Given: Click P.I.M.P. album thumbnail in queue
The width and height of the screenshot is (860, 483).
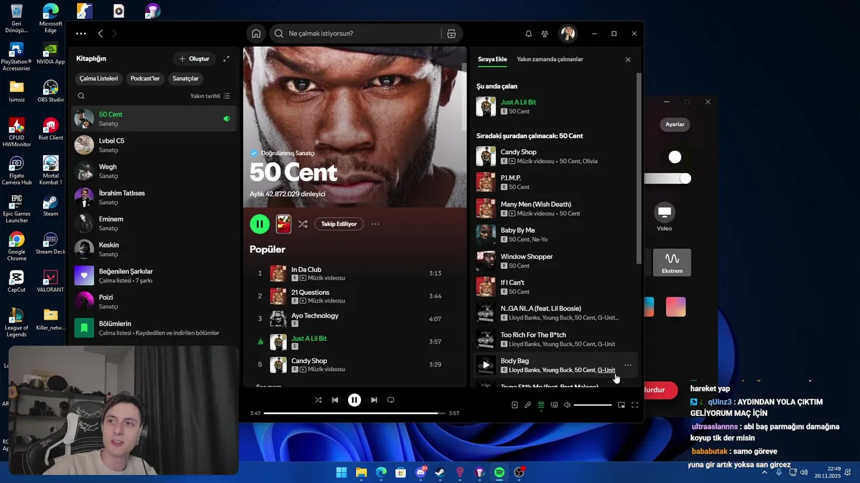Looking at the screenshot, I should click(486, 182).
